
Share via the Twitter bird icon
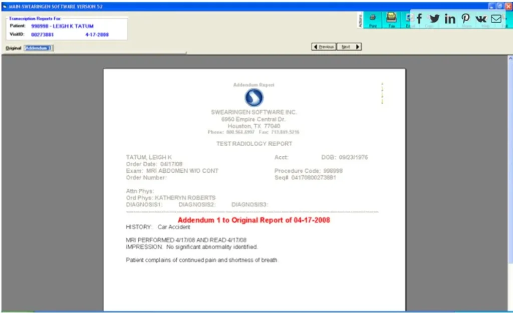pos(434,19)
